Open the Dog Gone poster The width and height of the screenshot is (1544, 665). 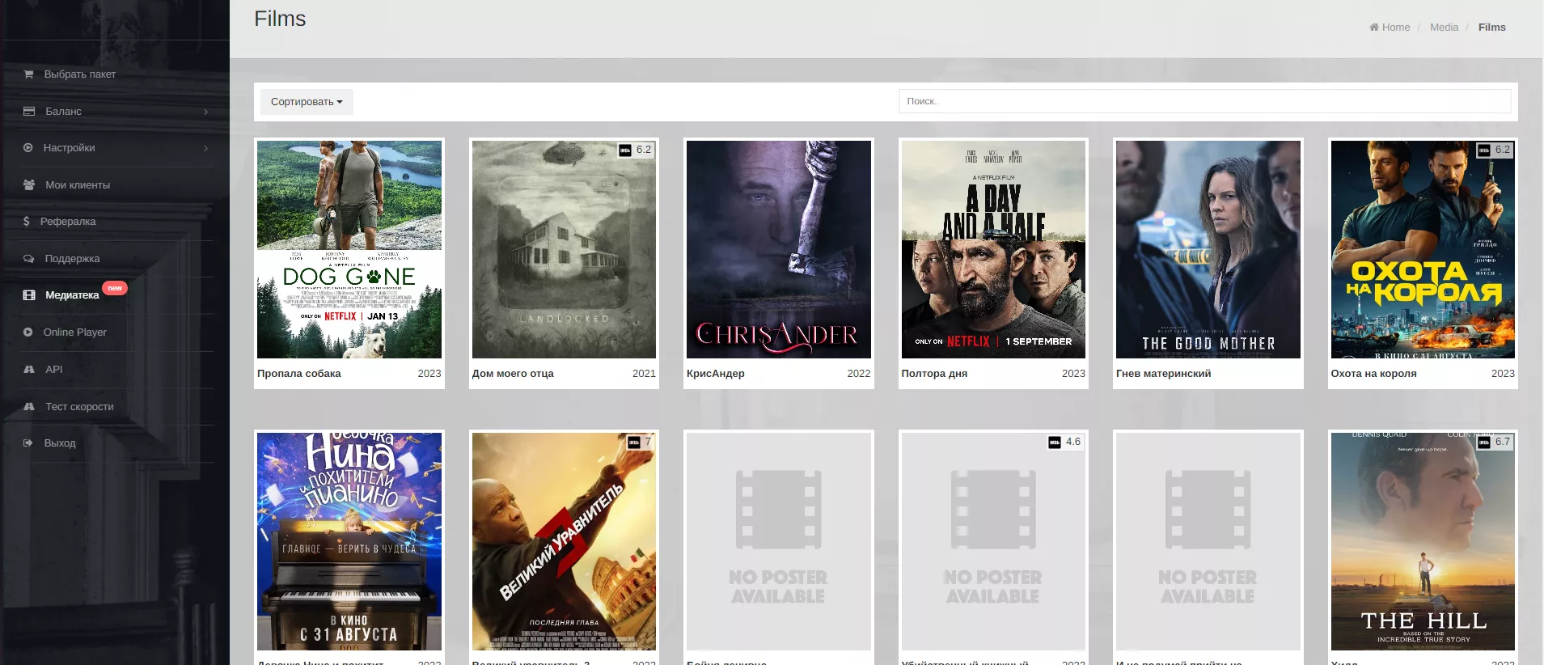(x=349, y=249)
